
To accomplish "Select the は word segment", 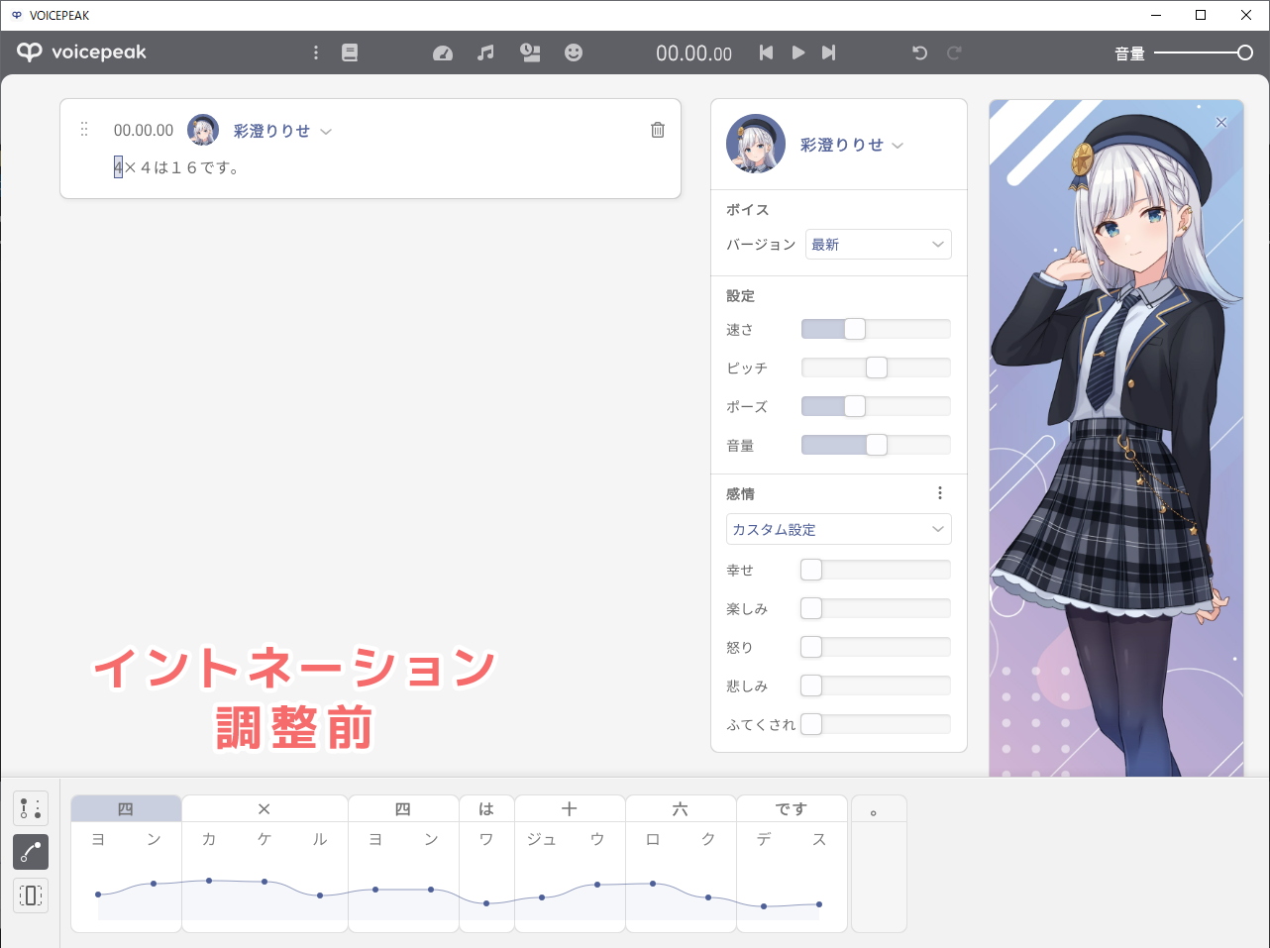I will tap(486, 808).
